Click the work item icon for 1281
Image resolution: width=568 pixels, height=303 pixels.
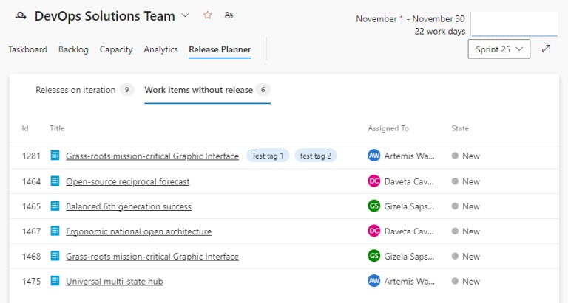click(x=55, y=156)
